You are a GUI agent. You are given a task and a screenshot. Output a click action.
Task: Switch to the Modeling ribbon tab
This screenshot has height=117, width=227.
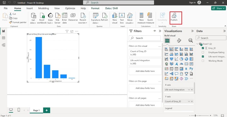click(44, 8)
